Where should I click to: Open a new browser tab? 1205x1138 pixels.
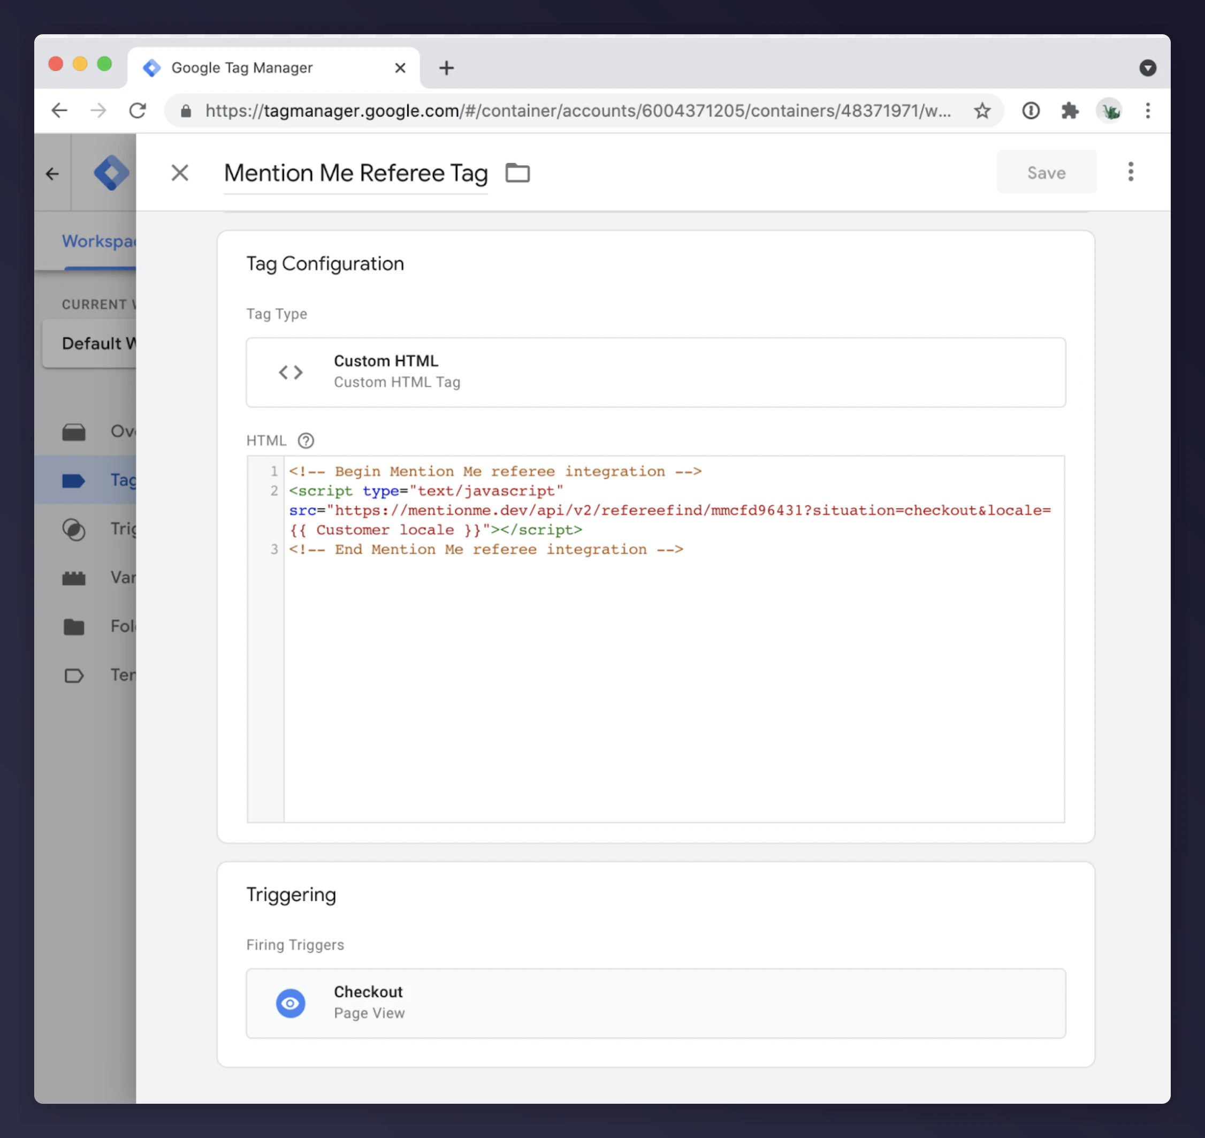[x=446, y=67]
